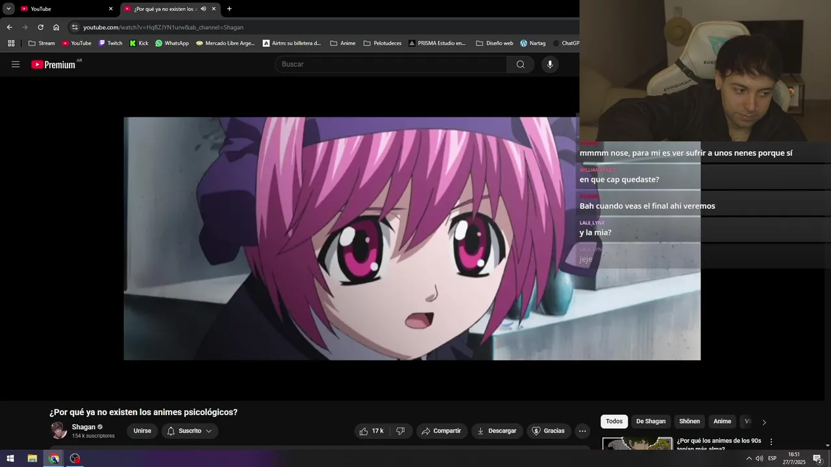Go to YouTube Premium home logo

click(53, 64)
